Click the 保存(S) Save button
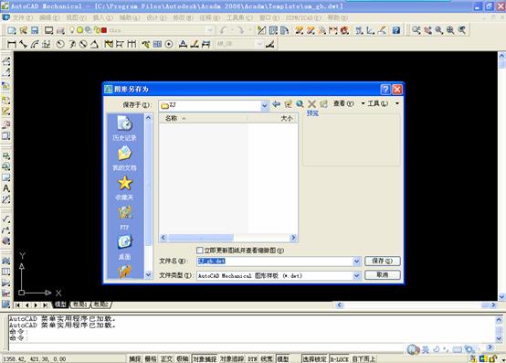Screen dimensions: 506x363 click(x=383, y=261)
